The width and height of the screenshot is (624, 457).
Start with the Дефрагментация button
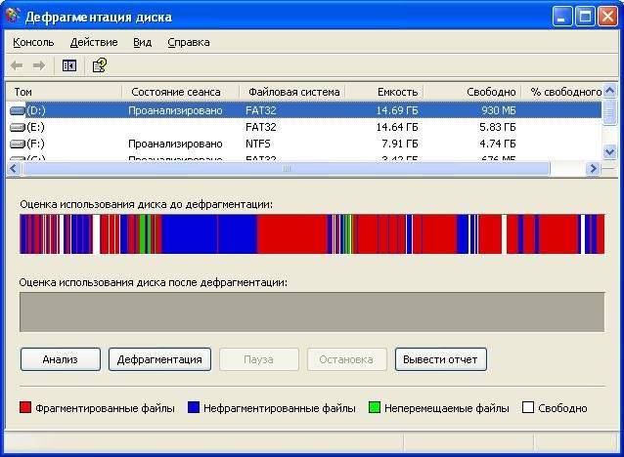point(159,359)
